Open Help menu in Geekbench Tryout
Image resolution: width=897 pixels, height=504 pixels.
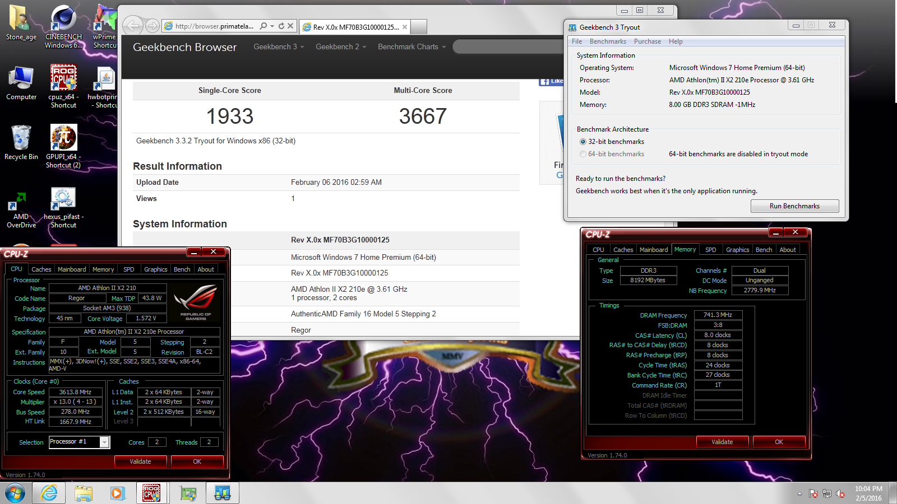coord(676,41)
